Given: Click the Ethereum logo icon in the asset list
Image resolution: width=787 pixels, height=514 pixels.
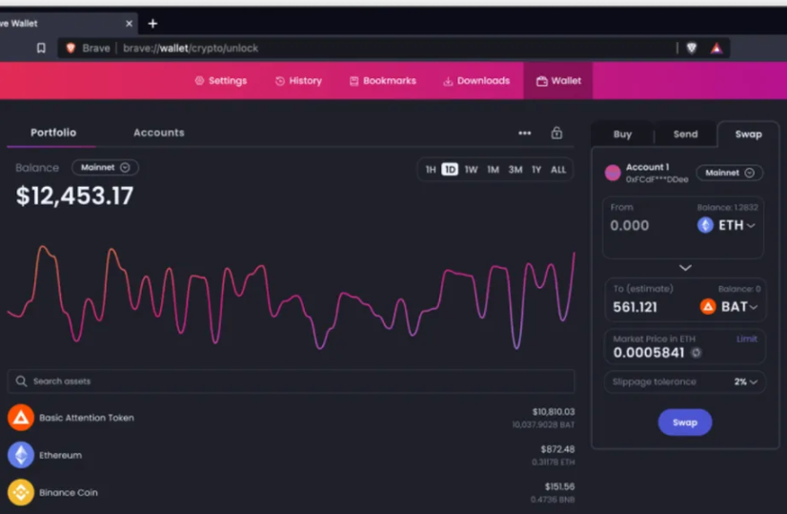Looking at the screenshot, I should coord(21,455).
